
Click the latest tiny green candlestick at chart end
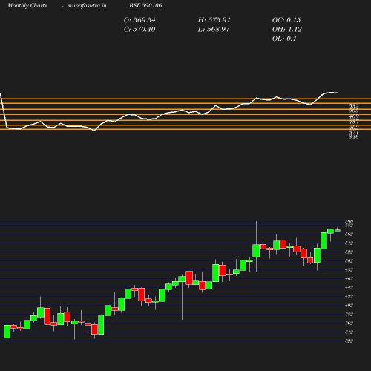[x=338, y=230]
